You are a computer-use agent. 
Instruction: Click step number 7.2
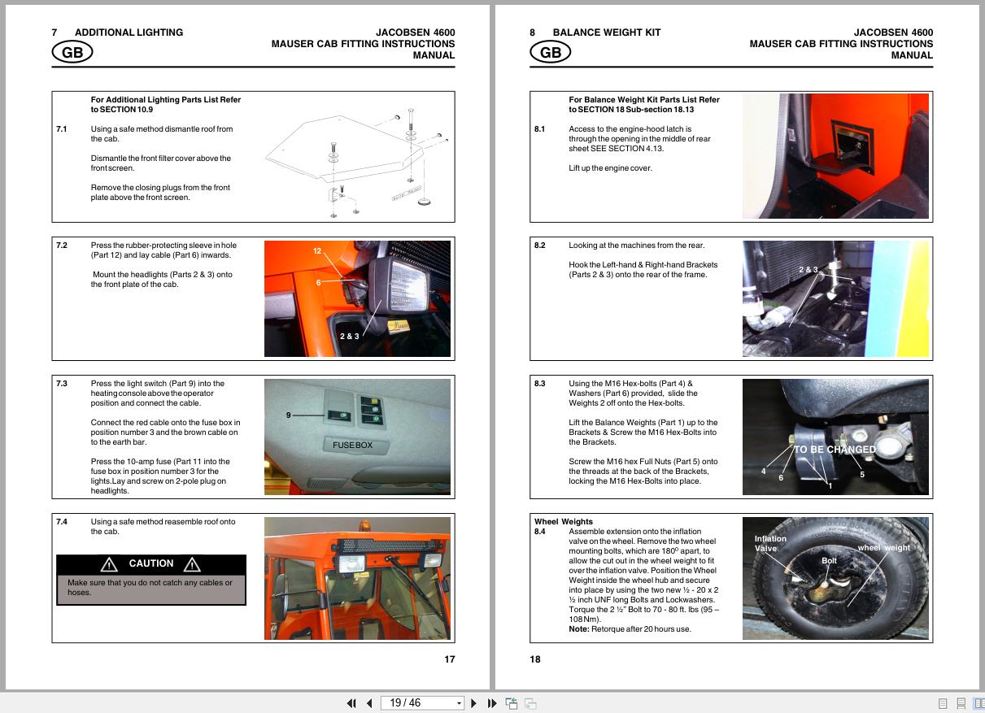coord(62,246)
